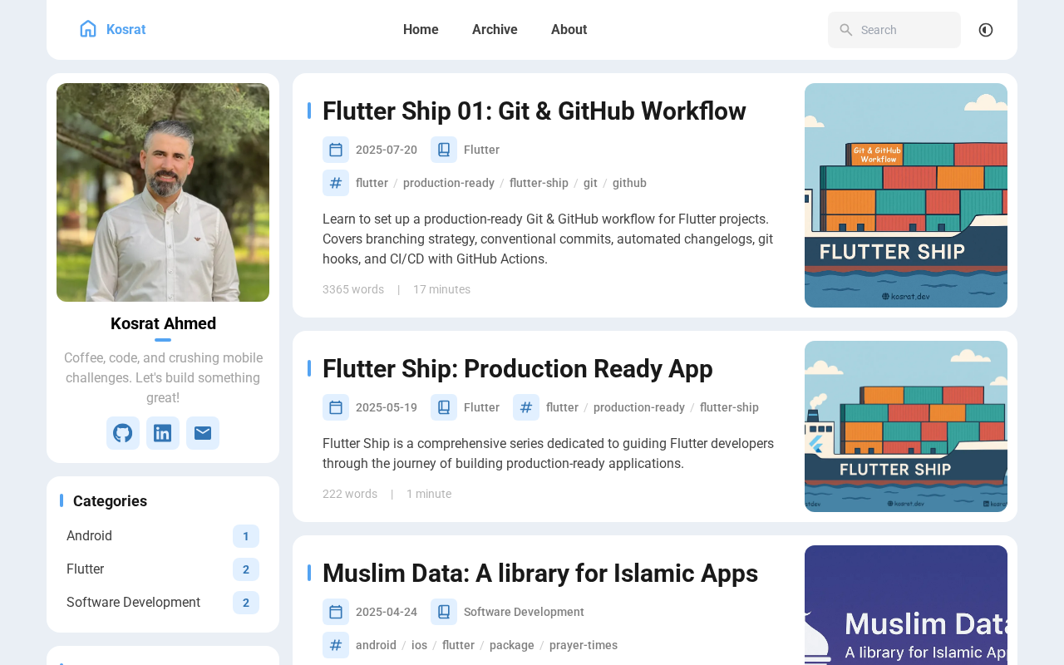Open 'production-ready' tag on Production Ready App post

639,407
